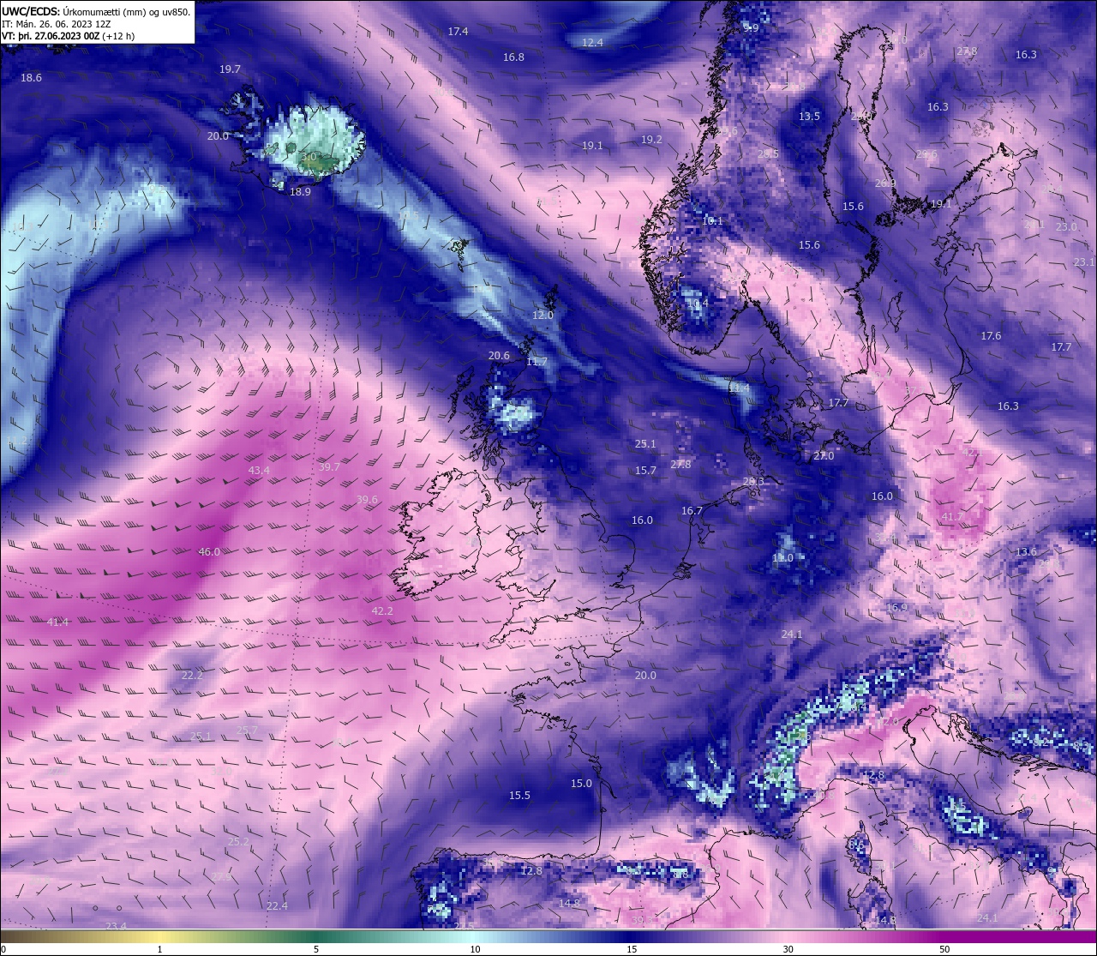Click the legend tick labeled 30
The image size is (1097, 956).
click(788, 949)
